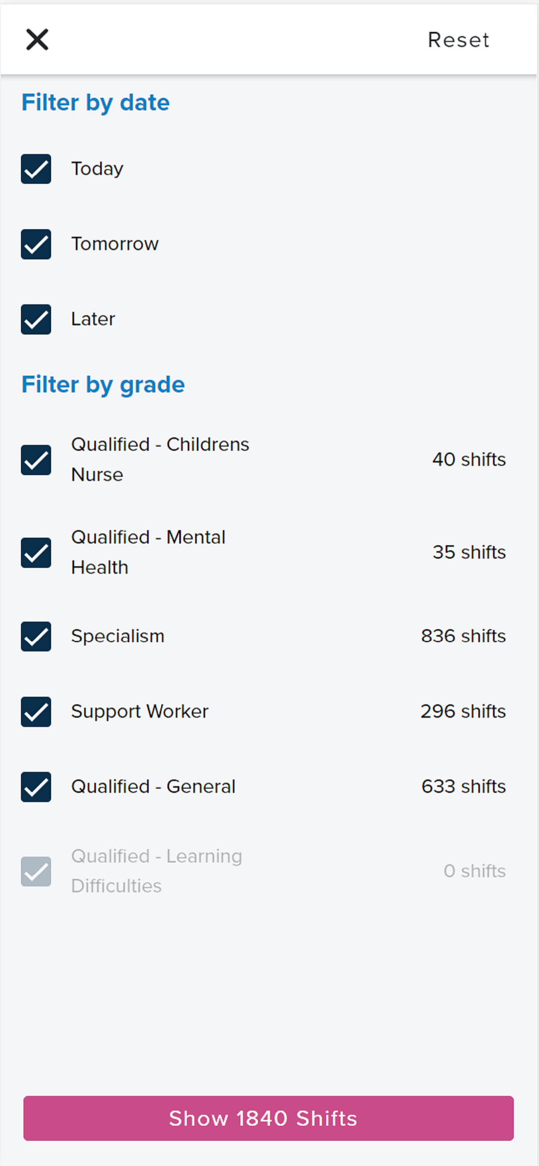Click the 633 shifts count label

(463, 786)
